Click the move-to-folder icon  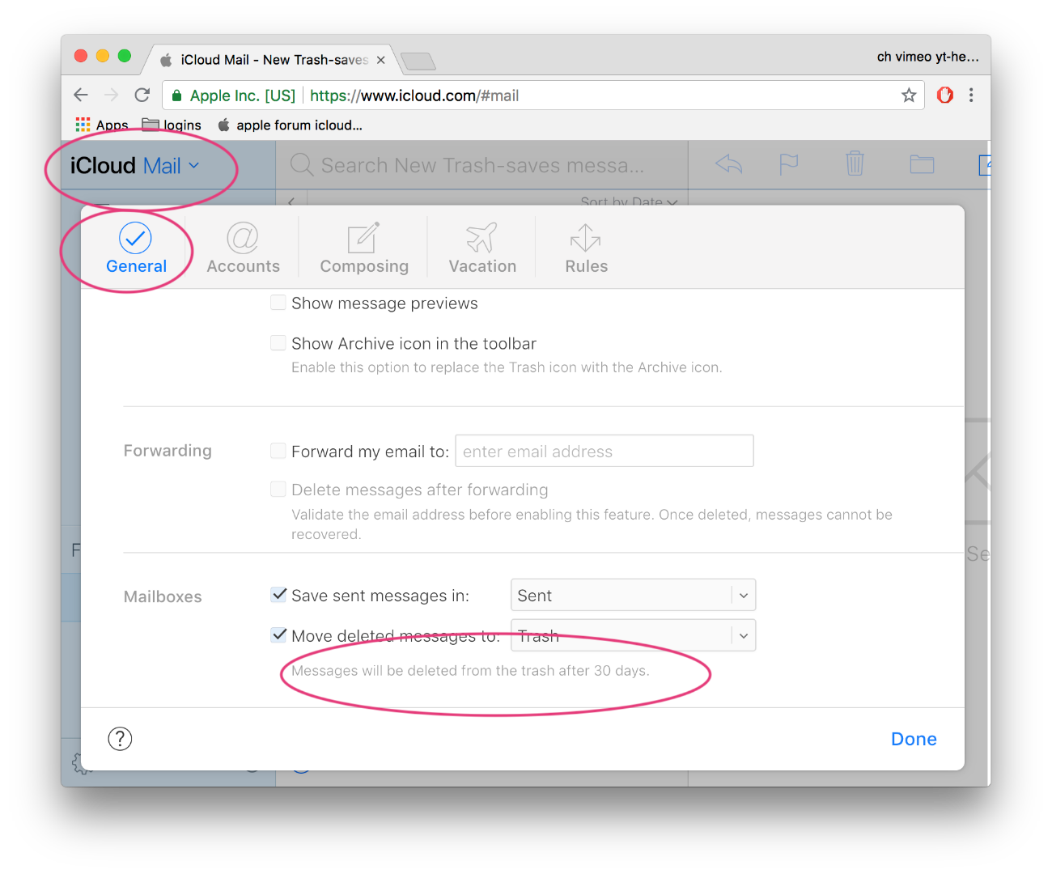[x=922, y=165]
